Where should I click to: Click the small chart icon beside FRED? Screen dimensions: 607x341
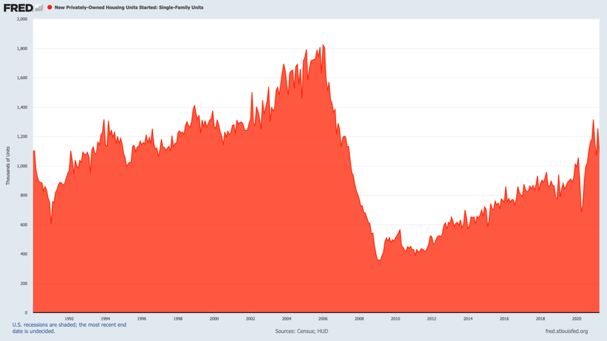(39, 7)
